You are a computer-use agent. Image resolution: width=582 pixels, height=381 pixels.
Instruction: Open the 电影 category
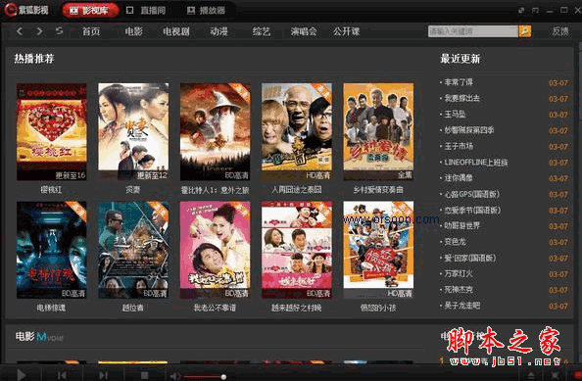(x=133, y=31)
